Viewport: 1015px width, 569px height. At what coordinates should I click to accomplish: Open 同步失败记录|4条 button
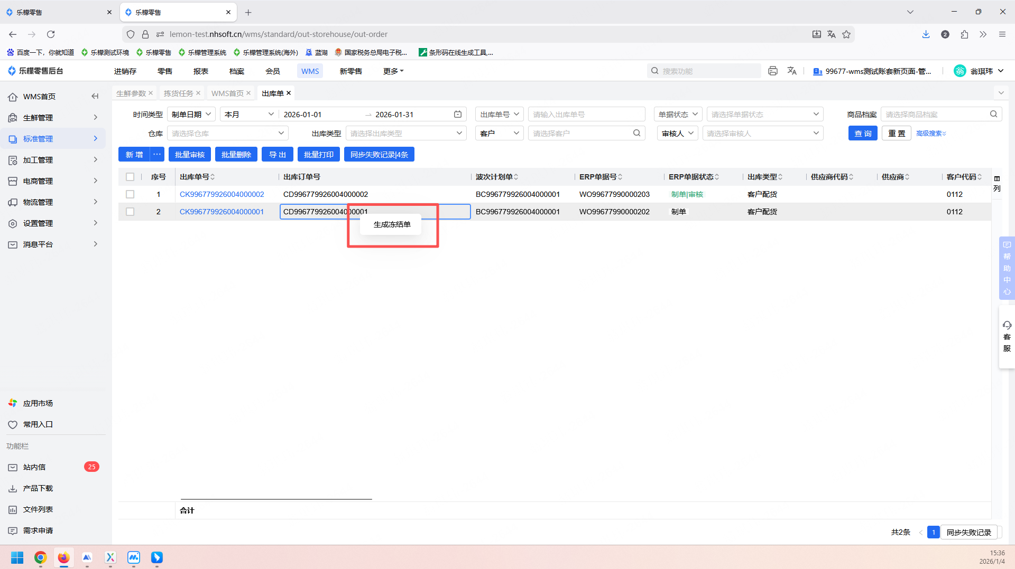tap(379, 155)
